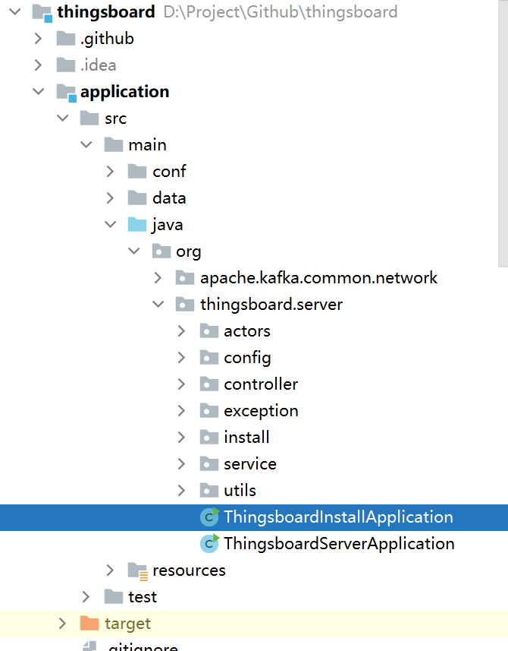This screenshot has width=508, height=651.
Task: Click the utils package icon
Action: coord(209,490)
